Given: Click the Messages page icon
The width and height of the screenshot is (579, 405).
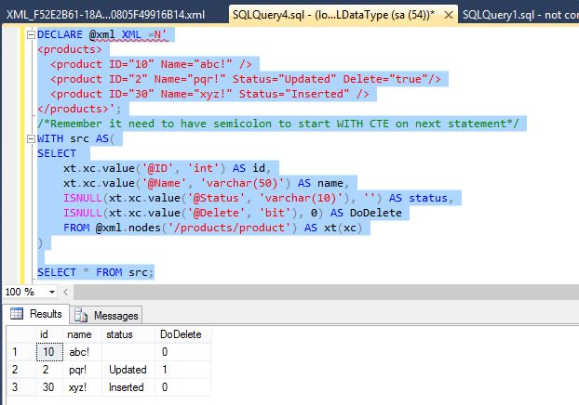Looking at the screenshot, I should (x=81, y=316).
